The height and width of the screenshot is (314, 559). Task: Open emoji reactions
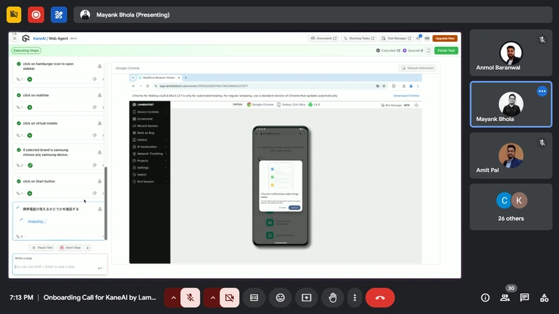click(x=280, y=298)
